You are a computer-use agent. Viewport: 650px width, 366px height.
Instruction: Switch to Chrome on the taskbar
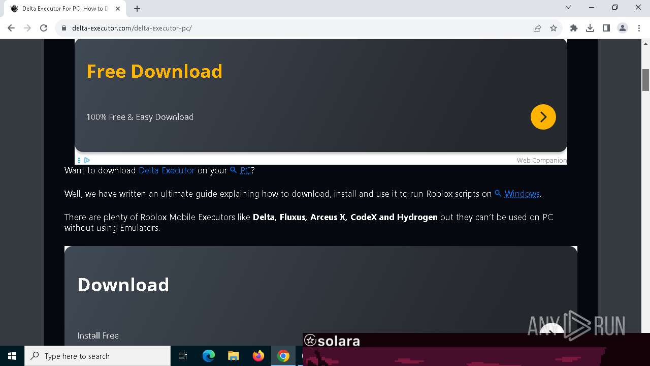pos(283,356)
